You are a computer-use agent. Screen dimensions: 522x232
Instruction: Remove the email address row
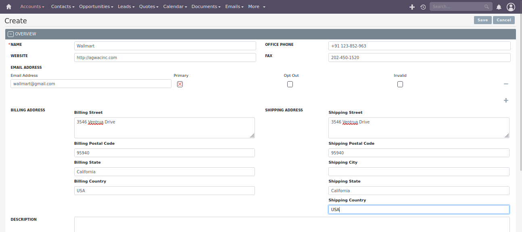coord(506,84)
